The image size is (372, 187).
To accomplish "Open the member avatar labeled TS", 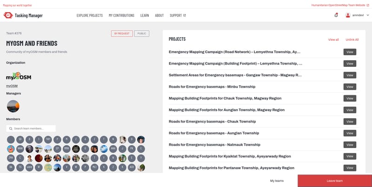I will (x=20, y=168).
